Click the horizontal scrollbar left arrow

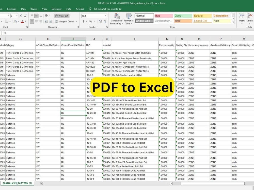pyautogui.click(x=171, y=183)
